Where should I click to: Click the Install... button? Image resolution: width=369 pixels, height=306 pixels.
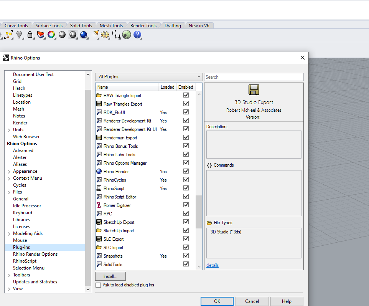coord(110,276)
